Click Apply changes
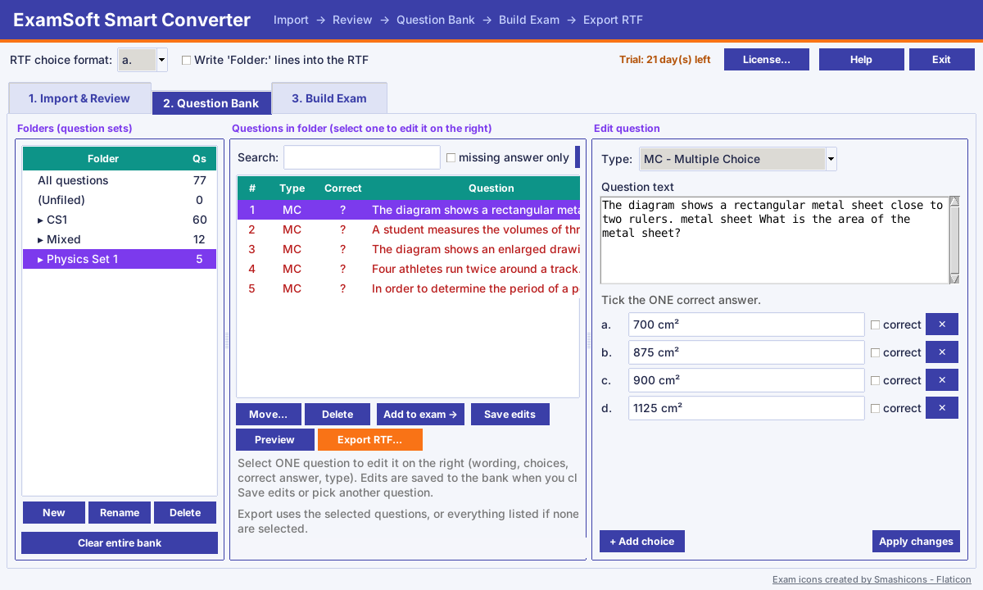This screenshot has height=590, width=983. [x=915, y=542]
